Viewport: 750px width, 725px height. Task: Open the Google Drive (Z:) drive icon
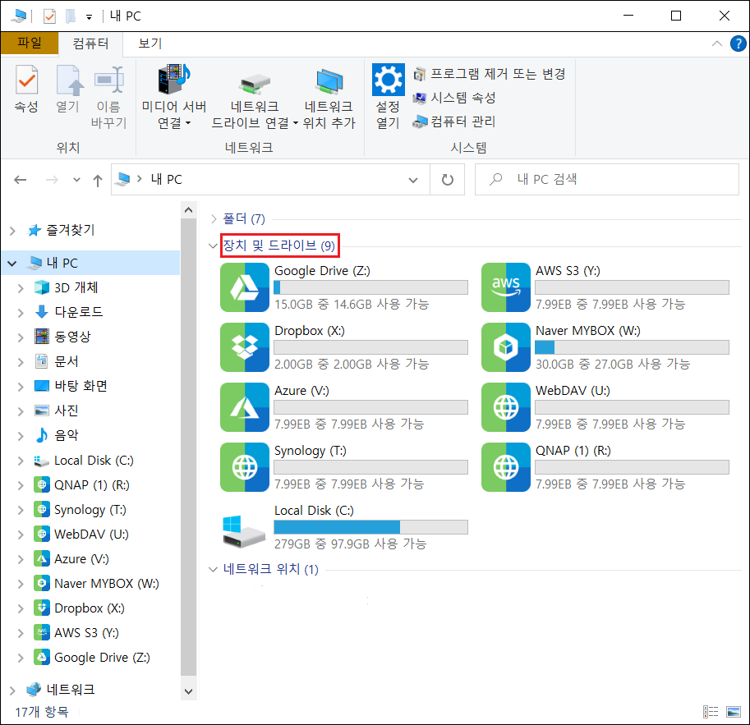coord(245,287)
